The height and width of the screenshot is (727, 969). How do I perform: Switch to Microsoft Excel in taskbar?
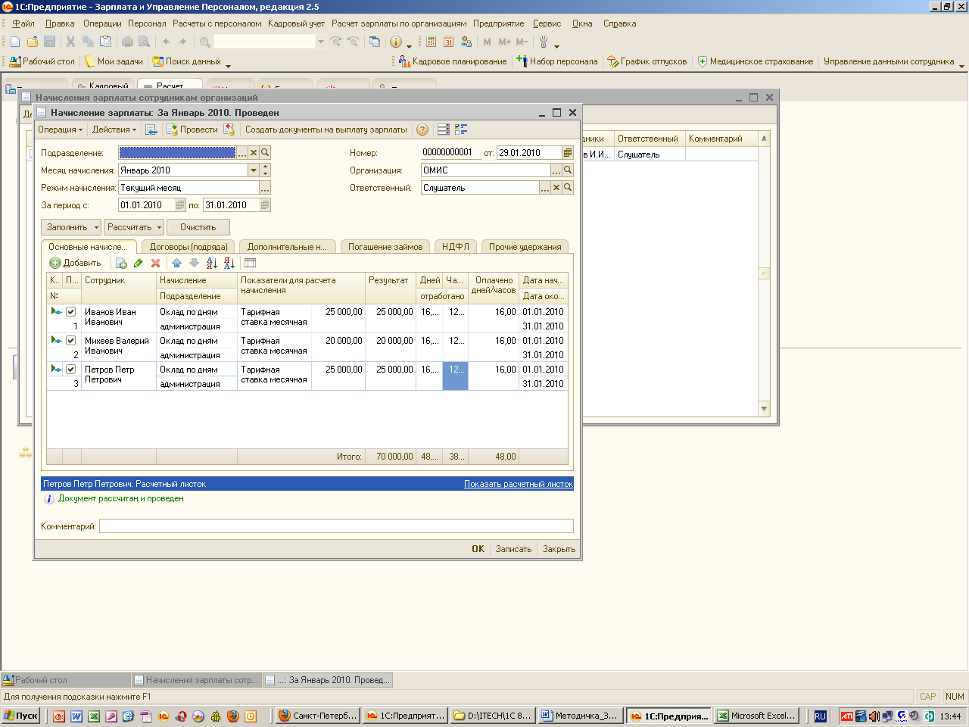[x=756, y=716]
